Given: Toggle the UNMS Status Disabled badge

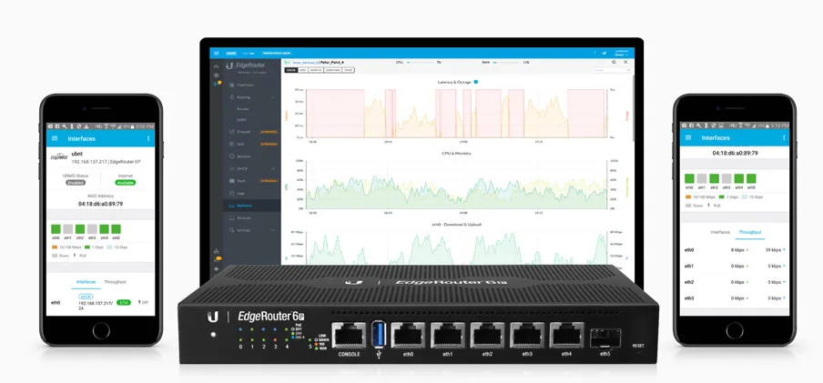Looking at the screenshot, I should [76, 183].
